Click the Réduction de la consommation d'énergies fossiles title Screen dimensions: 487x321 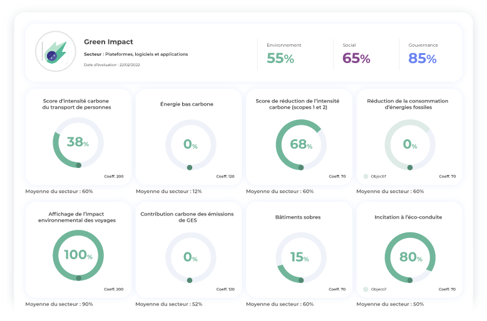pos(409,104)
